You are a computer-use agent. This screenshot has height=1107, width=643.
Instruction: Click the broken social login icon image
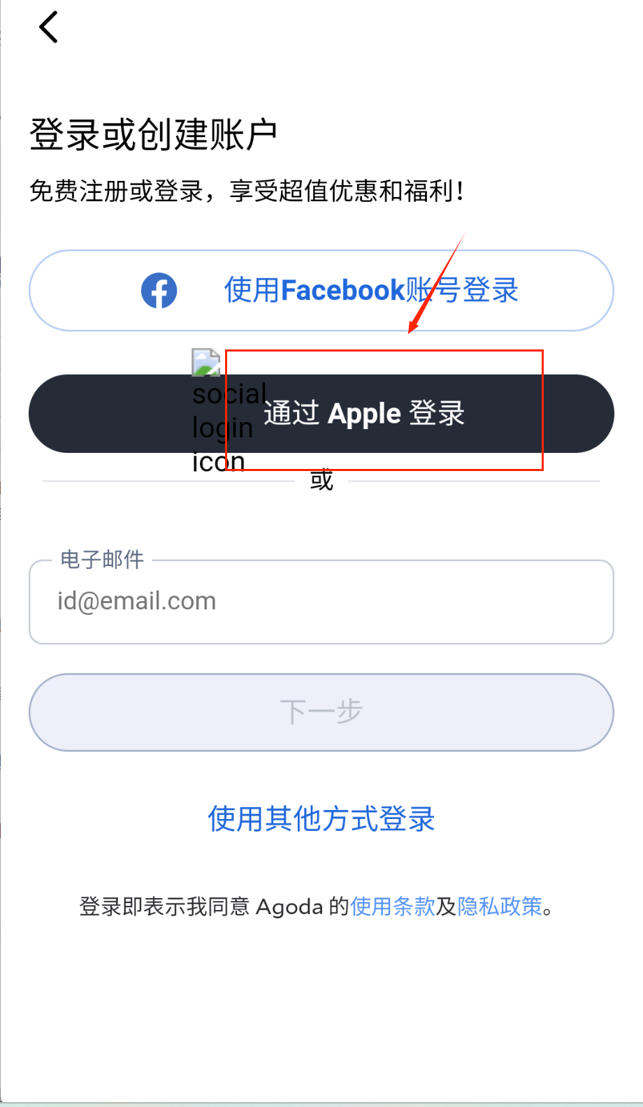pos(206,363)
